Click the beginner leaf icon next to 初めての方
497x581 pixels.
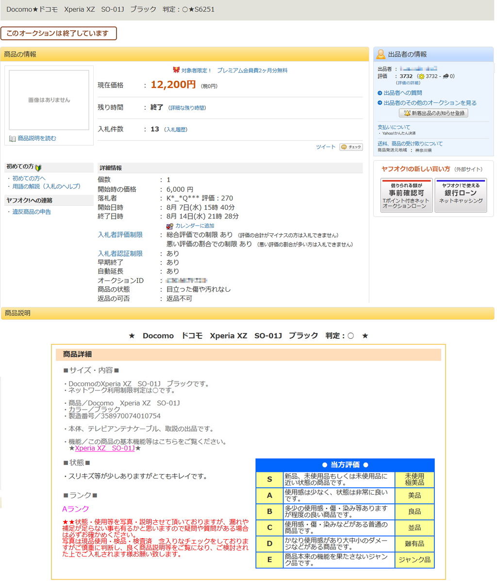pos(38,167)
